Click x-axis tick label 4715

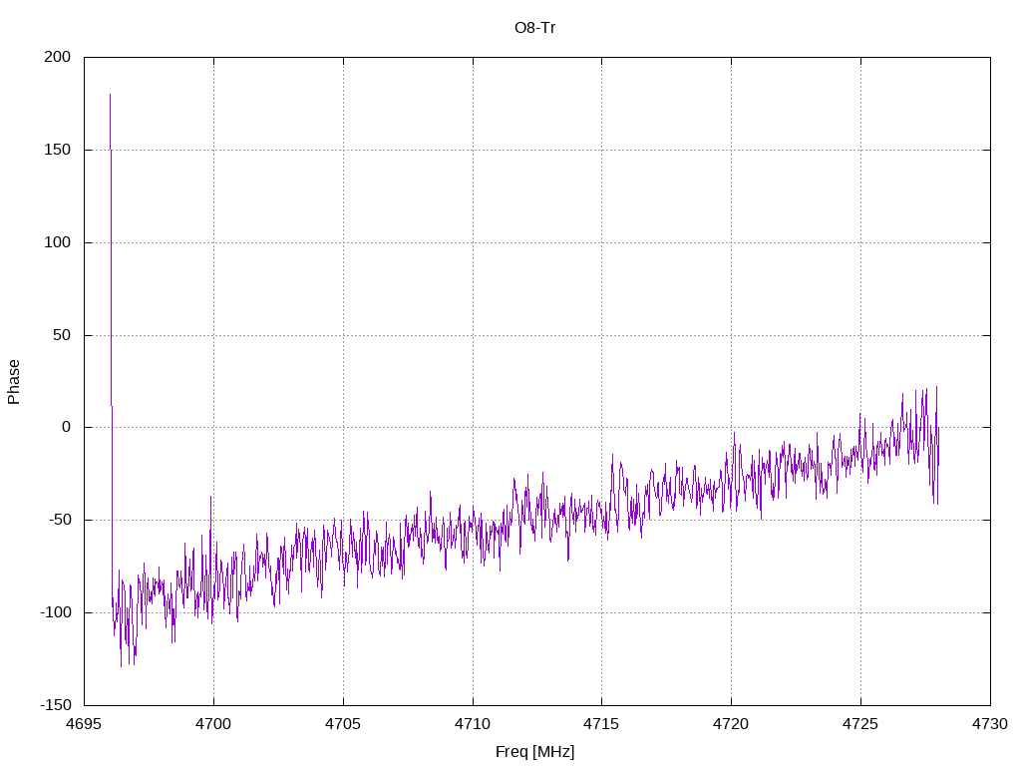(x=601, y=724)
